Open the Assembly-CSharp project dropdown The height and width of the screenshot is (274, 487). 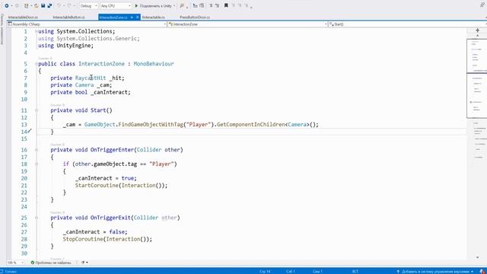[x=87, y=24]
